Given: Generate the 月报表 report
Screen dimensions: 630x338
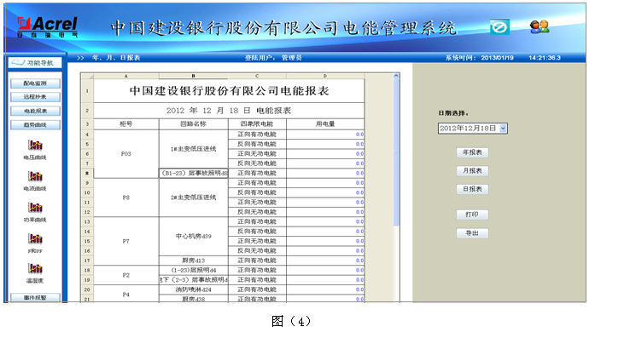Looking at the screenshot, I should 472,171.
